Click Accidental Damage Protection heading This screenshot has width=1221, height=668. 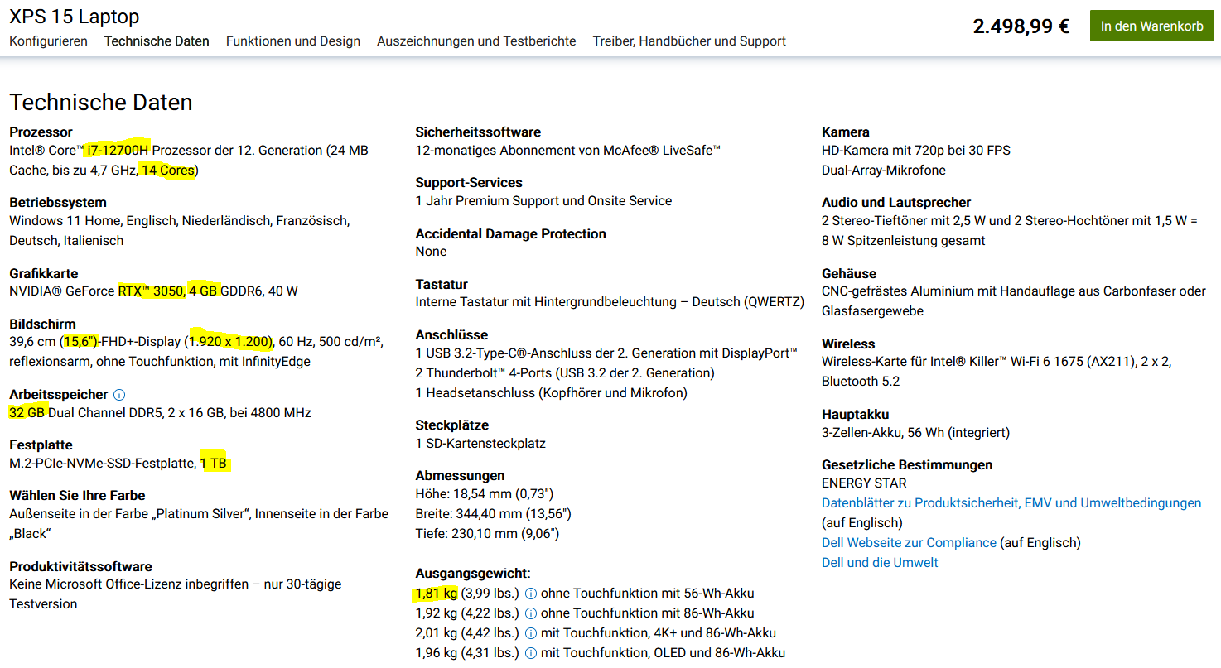point(510,233)
